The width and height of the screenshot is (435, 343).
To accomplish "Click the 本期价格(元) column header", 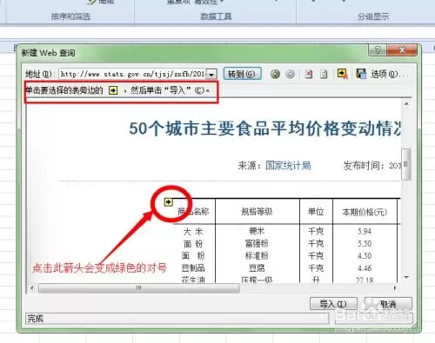I will [365, 212].
